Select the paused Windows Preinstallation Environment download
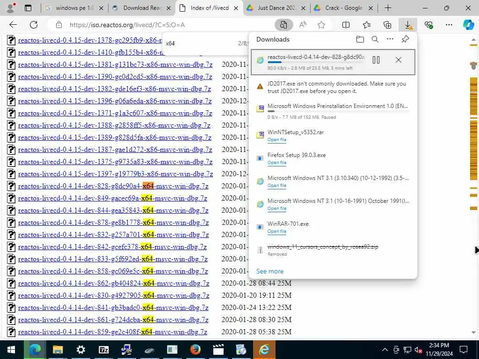 333,111
